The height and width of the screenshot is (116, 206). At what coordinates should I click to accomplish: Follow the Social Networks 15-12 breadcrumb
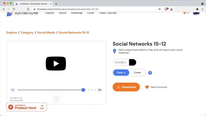point(74,33)
